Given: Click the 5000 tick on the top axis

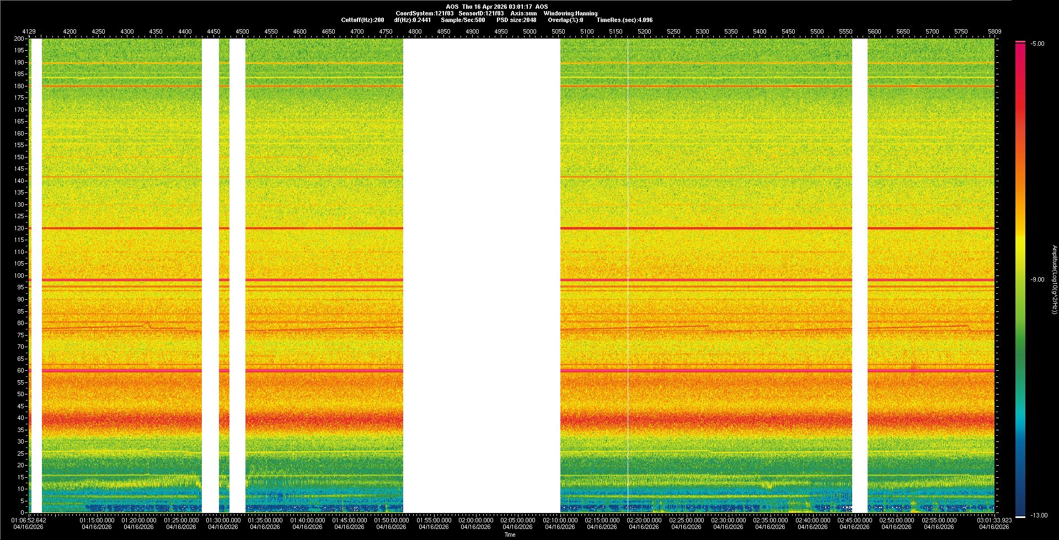Looking at the screenshot, I should [x=529, y=31].
